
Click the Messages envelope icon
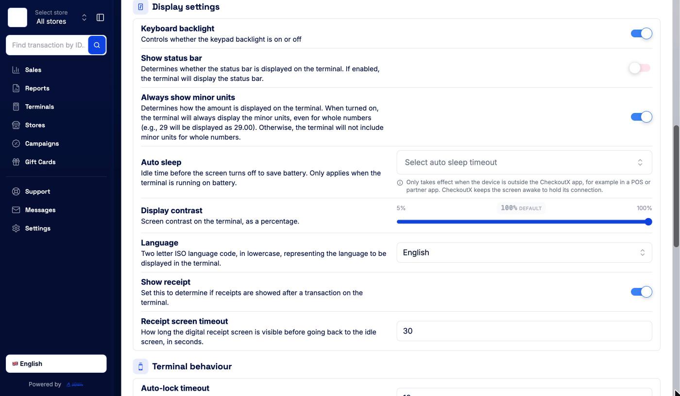click(x=16, y=210)
